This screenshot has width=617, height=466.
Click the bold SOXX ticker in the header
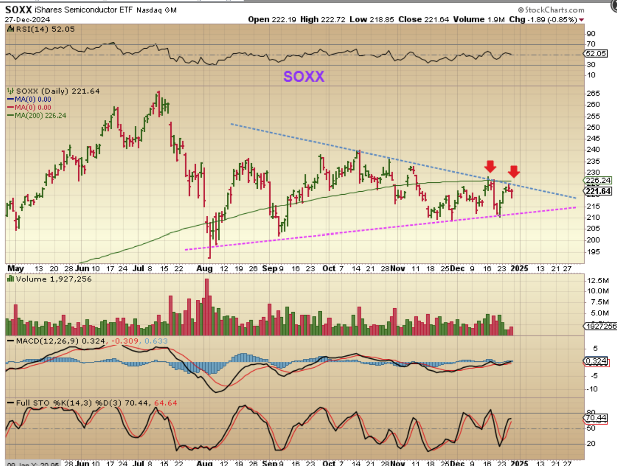pos(18,10)
